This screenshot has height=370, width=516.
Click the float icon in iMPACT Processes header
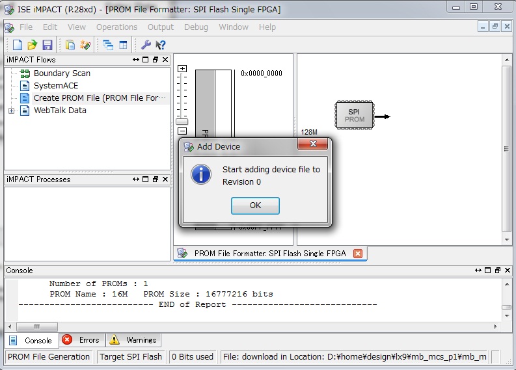[x=156, y=179]
